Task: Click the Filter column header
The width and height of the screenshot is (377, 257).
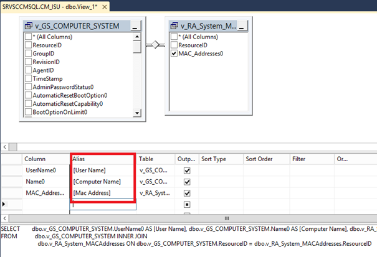Action: (x=312, y=159)
